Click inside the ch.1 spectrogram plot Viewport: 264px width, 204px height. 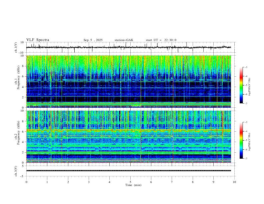tap(128, 81)
